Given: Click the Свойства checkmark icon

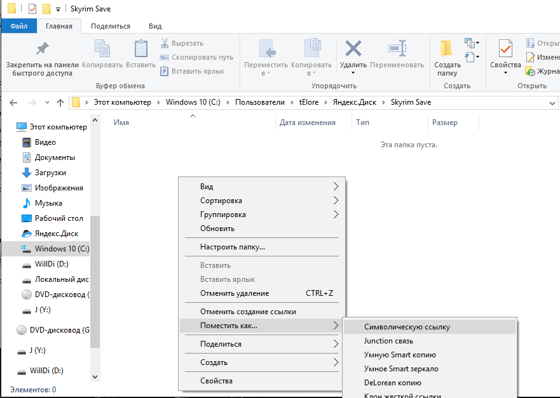Looking at the screenshot, I should (505, 48).
